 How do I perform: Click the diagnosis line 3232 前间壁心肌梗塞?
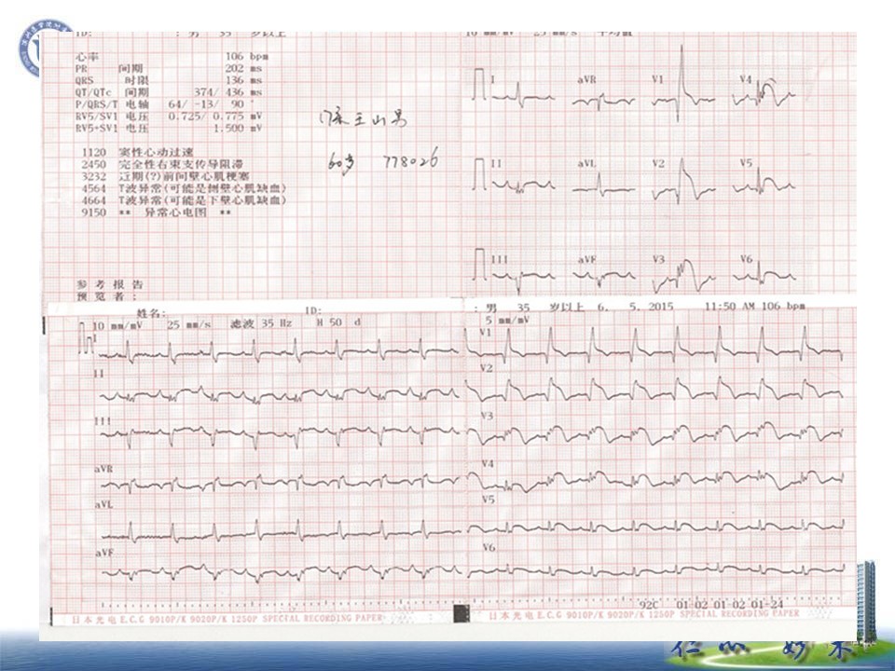coord(165,176)
